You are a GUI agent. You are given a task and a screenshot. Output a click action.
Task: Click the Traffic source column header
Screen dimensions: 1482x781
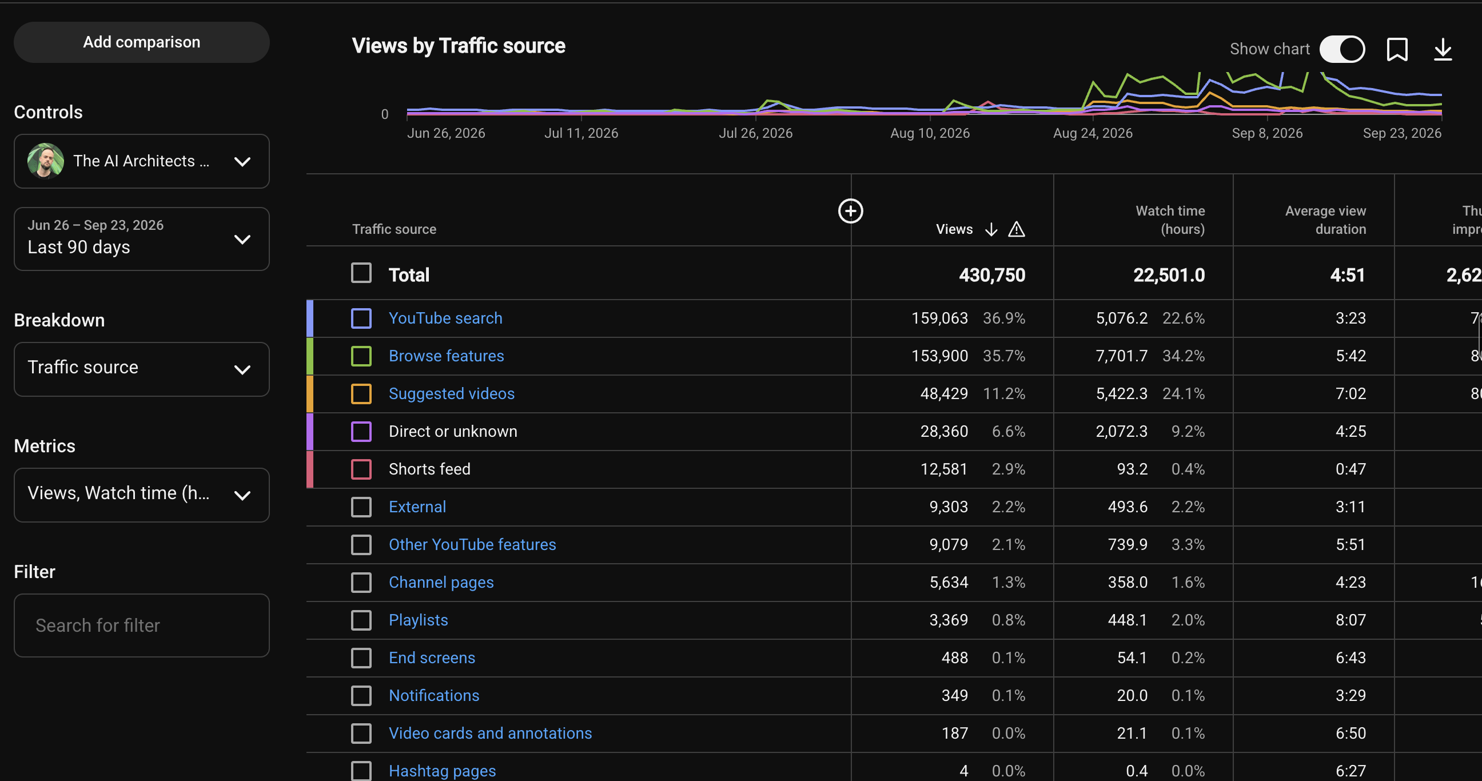point(394,229)
